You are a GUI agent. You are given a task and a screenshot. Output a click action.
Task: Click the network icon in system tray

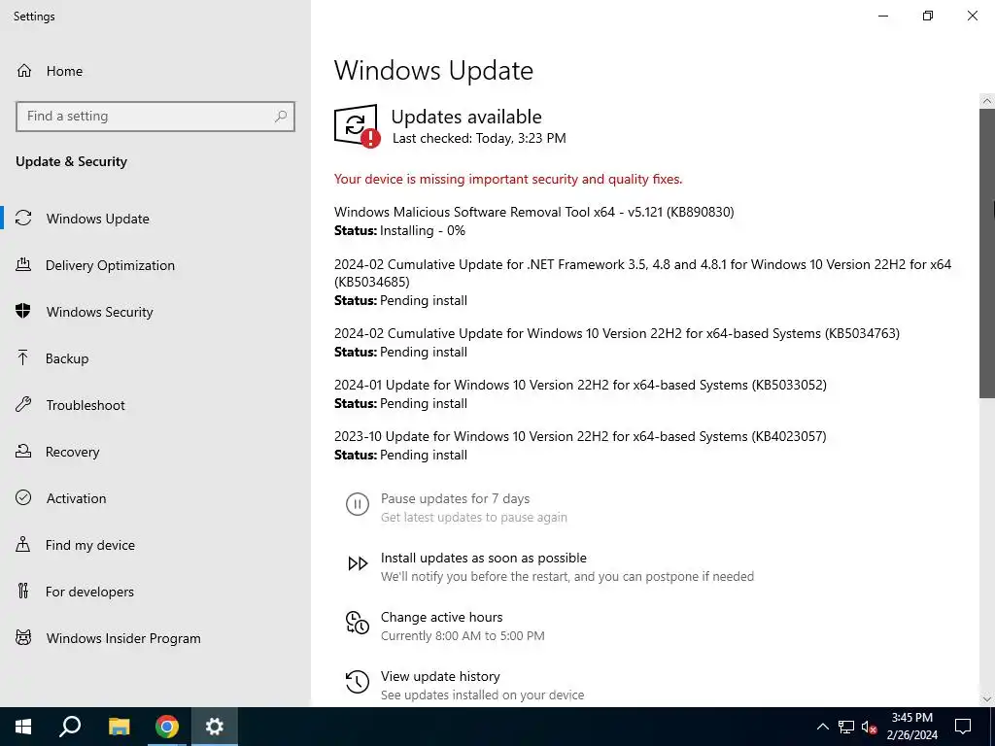pos(846,727)
